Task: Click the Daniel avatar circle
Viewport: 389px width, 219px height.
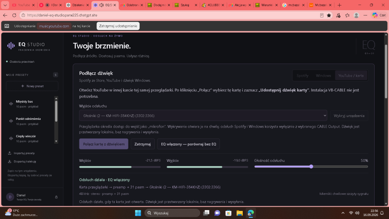Action: tap(10, 197)
